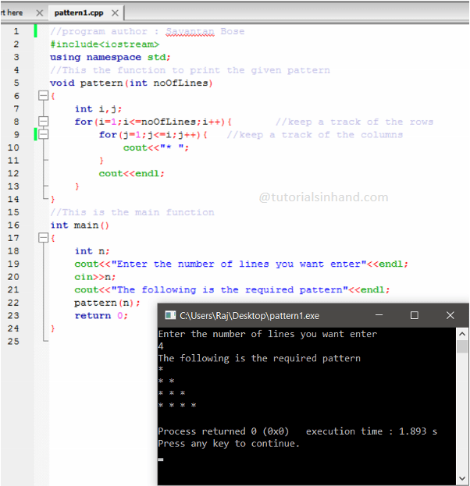Click 'cout<<endl;' on line 12
The image size is (470, 486).
[131, 173]
